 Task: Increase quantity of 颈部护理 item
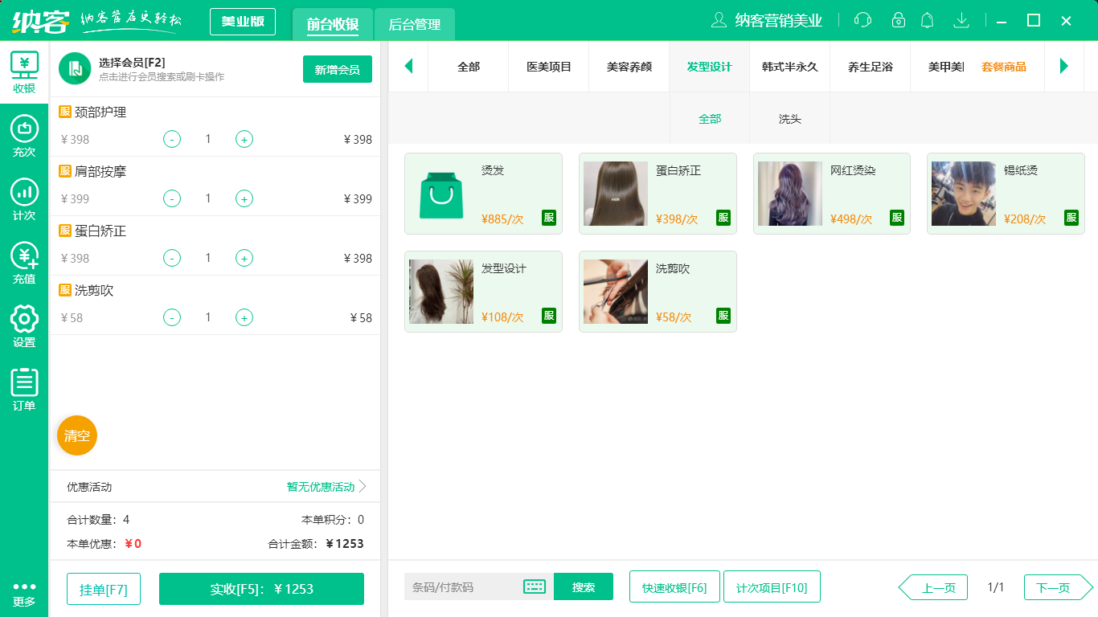(244, 139)
